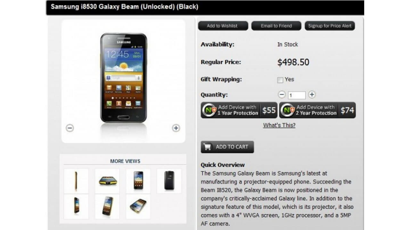Decrease quantity with the minus button
Screen dimensions: 410x230
click(282, 95)
